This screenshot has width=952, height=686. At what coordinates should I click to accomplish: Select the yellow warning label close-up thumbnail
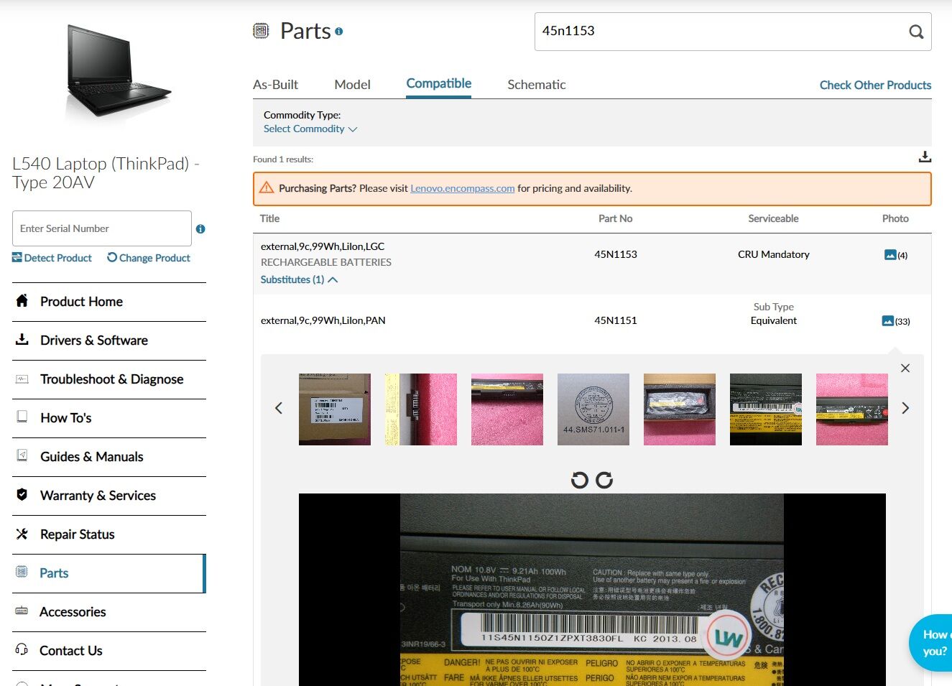pos(766,409)
